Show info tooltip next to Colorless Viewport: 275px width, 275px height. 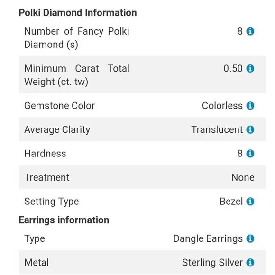point(250,106)
